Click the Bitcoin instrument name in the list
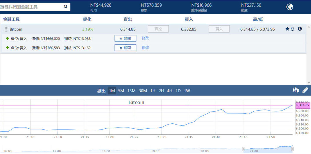 tap(16, 29)
